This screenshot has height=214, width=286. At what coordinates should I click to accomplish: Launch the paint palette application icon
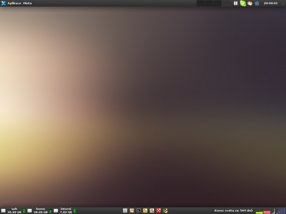[152, 211]
